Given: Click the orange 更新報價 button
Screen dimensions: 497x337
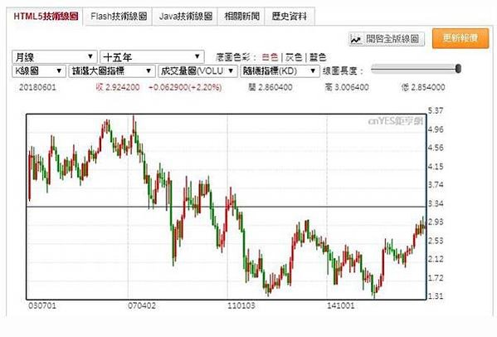Looking at the screenshot, I should tap(460, 38).
